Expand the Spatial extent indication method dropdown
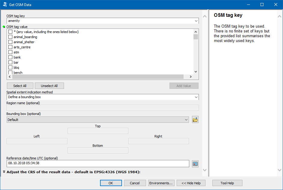The image size is (283, 190). [196, 97]
